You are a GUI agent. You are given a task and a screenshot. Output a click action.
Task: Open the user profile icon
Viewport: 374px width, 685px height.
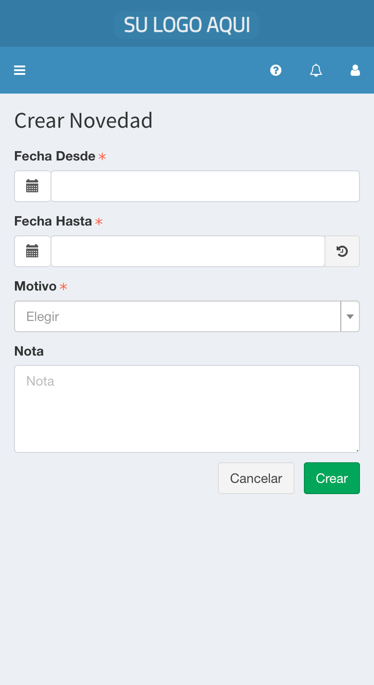[x=355, y=70]
